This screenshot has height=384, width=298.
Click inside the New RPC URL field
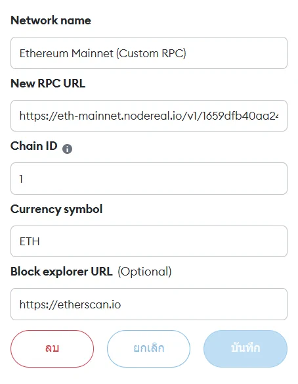tap(149, 116)
